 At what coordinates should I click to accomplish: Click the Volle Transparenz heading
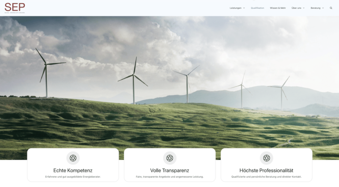(x=169, y=170)
